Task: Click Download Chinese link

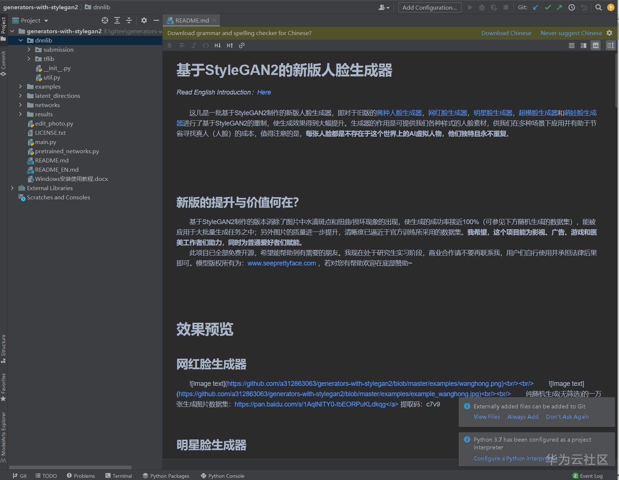Action: tap(506, 33)
